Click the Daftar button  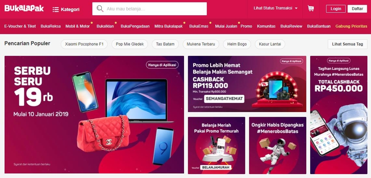(357, 9)
